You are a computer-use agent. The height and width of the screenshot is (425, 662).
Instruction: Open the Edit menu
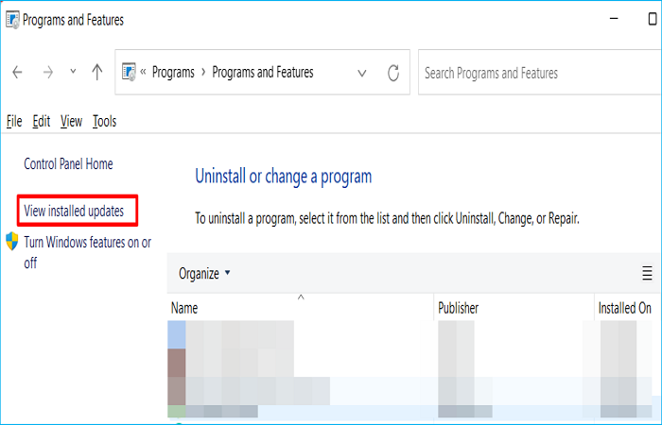(42, 122)
